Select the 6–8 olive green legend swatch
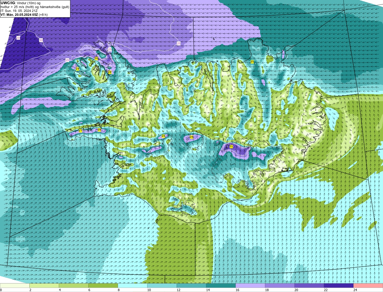The height and width of the screenshot is (292, 383). [x=103, y=286]
